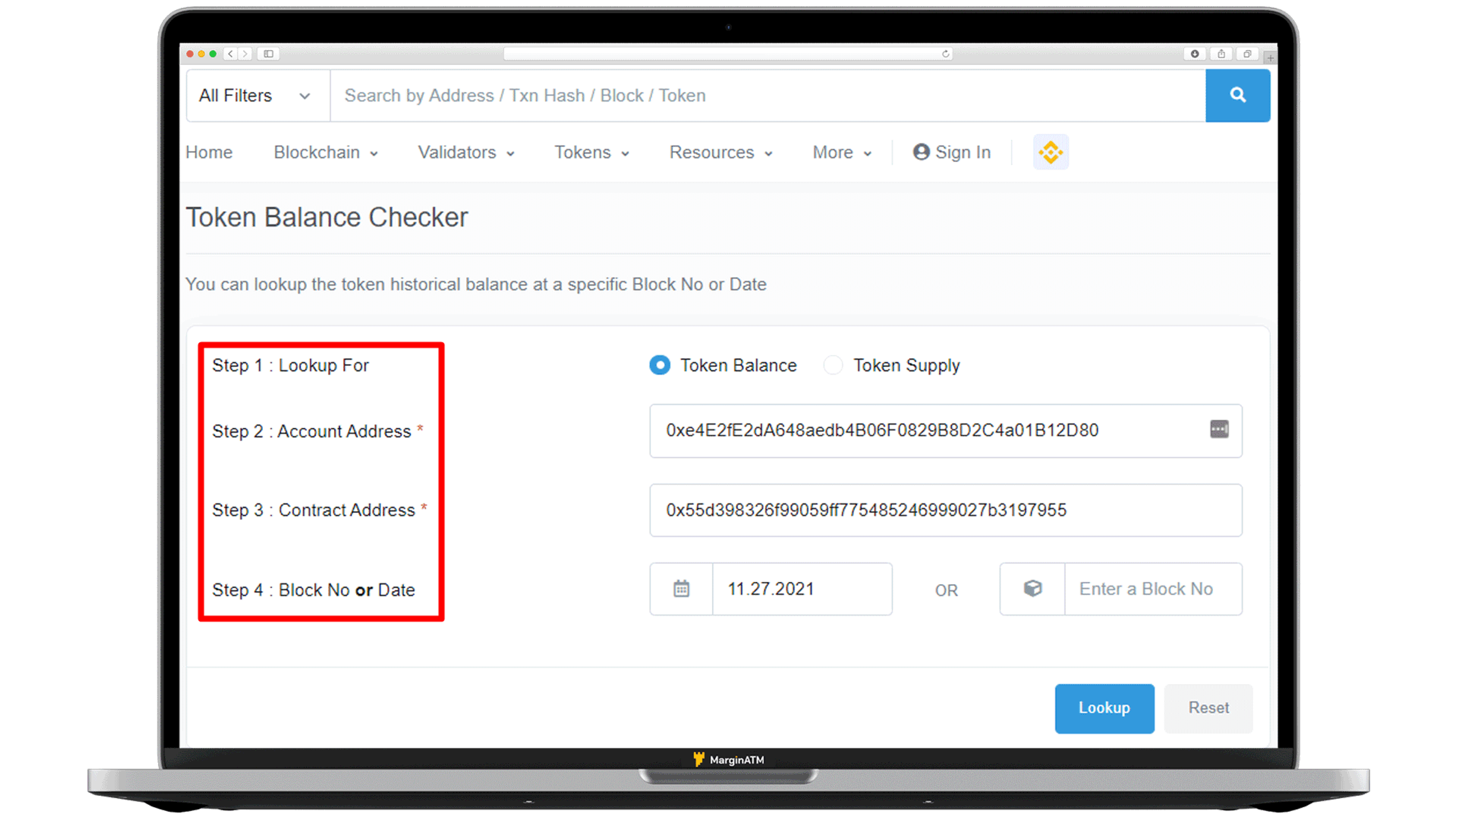Viewport: 1457px width, 819px height.
Task: Click the BscScan diamond logo icon
Action: (1051, 152)
